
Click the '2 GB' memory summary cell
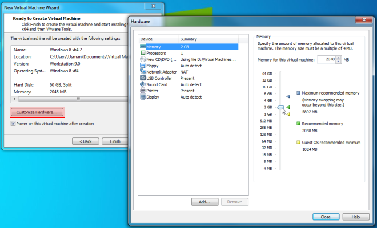tap(185, 47)
